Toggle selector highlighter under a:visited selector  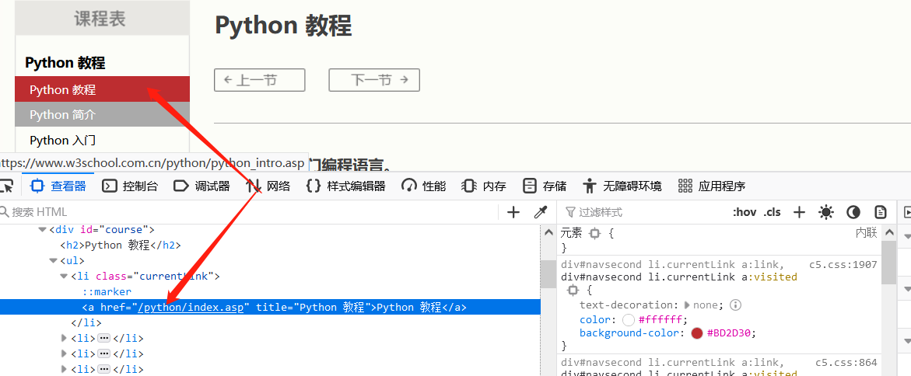(573, 290)
